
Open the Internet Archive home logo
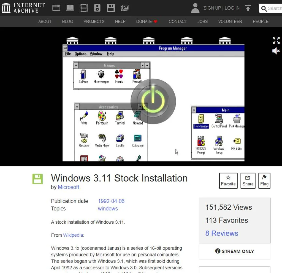click(23, 8)
